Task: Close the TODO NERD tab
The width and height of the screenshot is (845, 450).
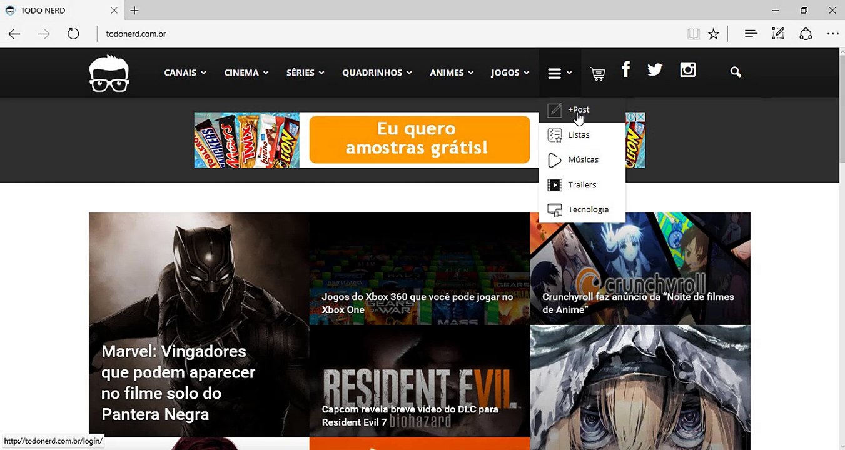Action: tap(114, 11)
